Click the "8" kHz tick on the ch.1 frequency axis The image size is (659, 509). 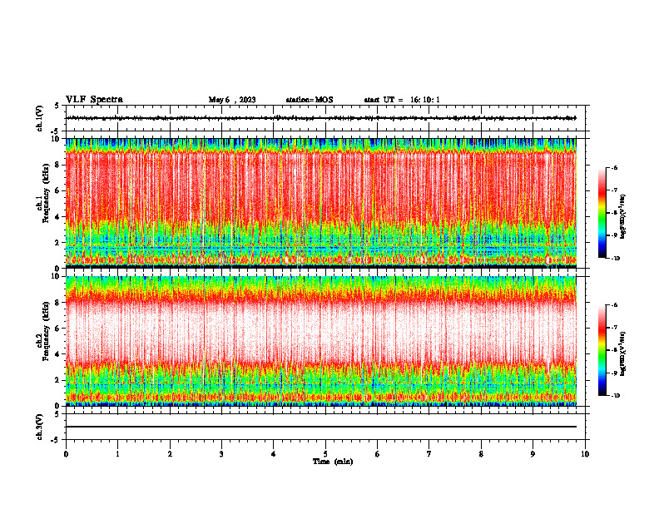click(57, 165)
